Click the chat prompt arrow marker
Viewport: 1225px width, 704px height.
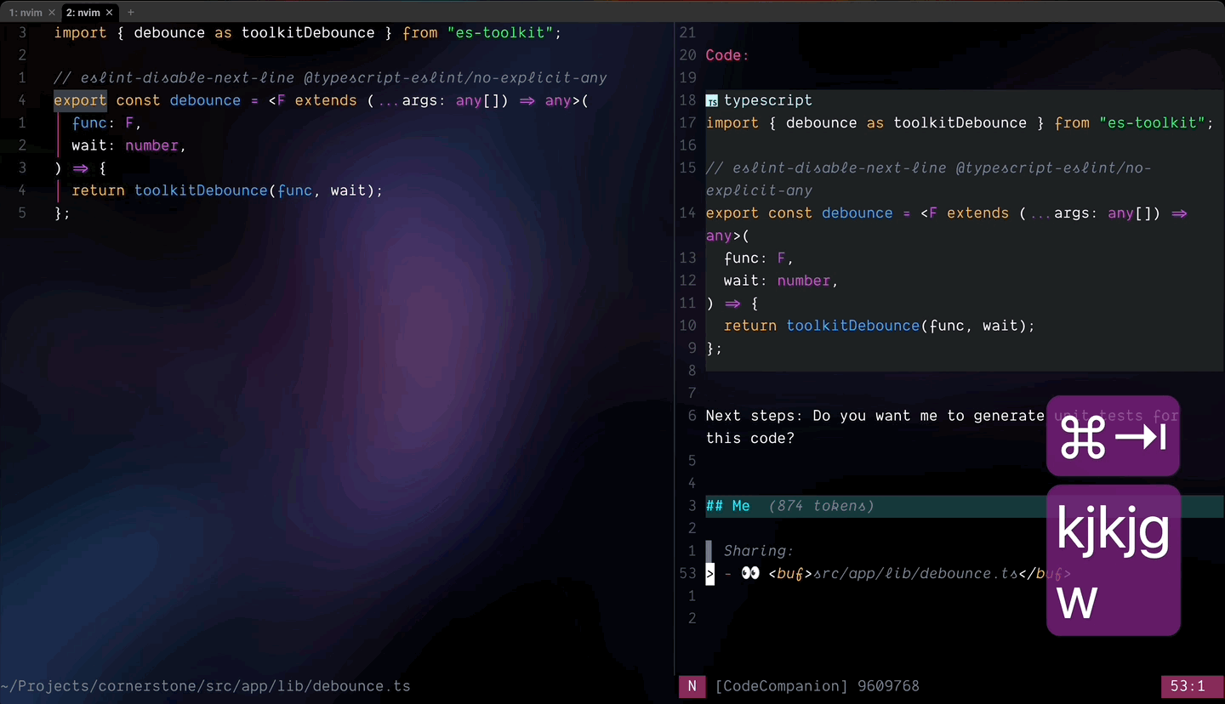point(710,573)
